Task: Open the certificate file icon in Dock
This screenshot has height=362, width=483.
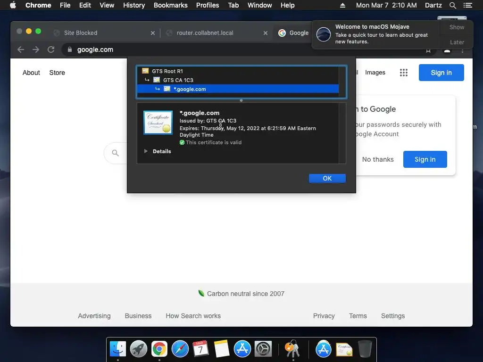Action: pos(344,349)
